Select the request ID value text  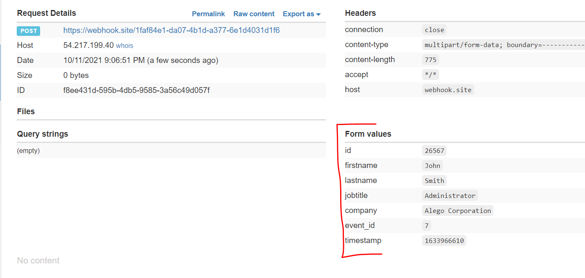pyautogui.click(x=136, y=90)
